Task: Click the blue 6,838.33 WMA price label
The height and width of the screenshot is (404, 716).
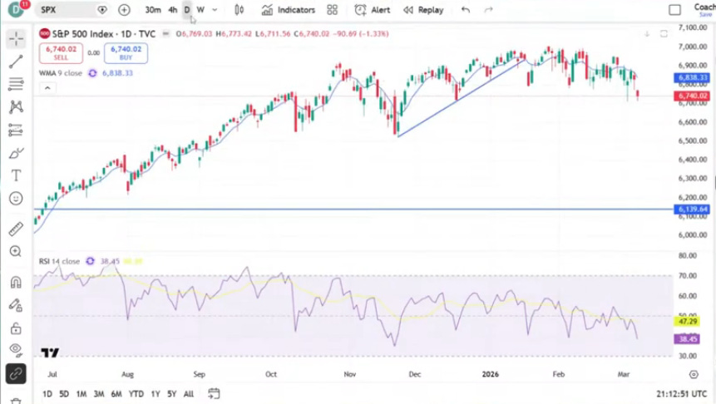Action: pyautogui.click(x=692, y=77)
